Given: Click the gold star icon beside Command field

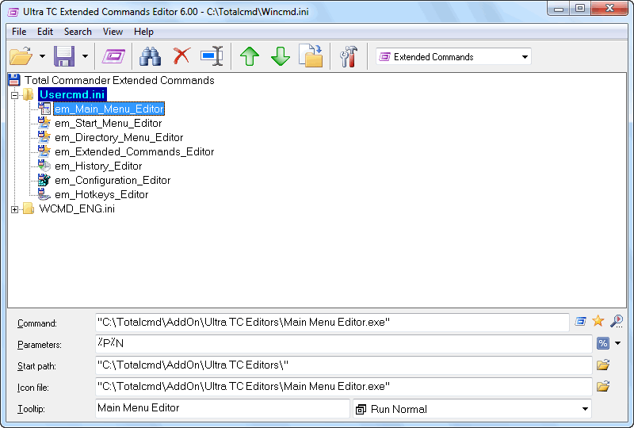Looking at the screenshot, I should 598,321.
